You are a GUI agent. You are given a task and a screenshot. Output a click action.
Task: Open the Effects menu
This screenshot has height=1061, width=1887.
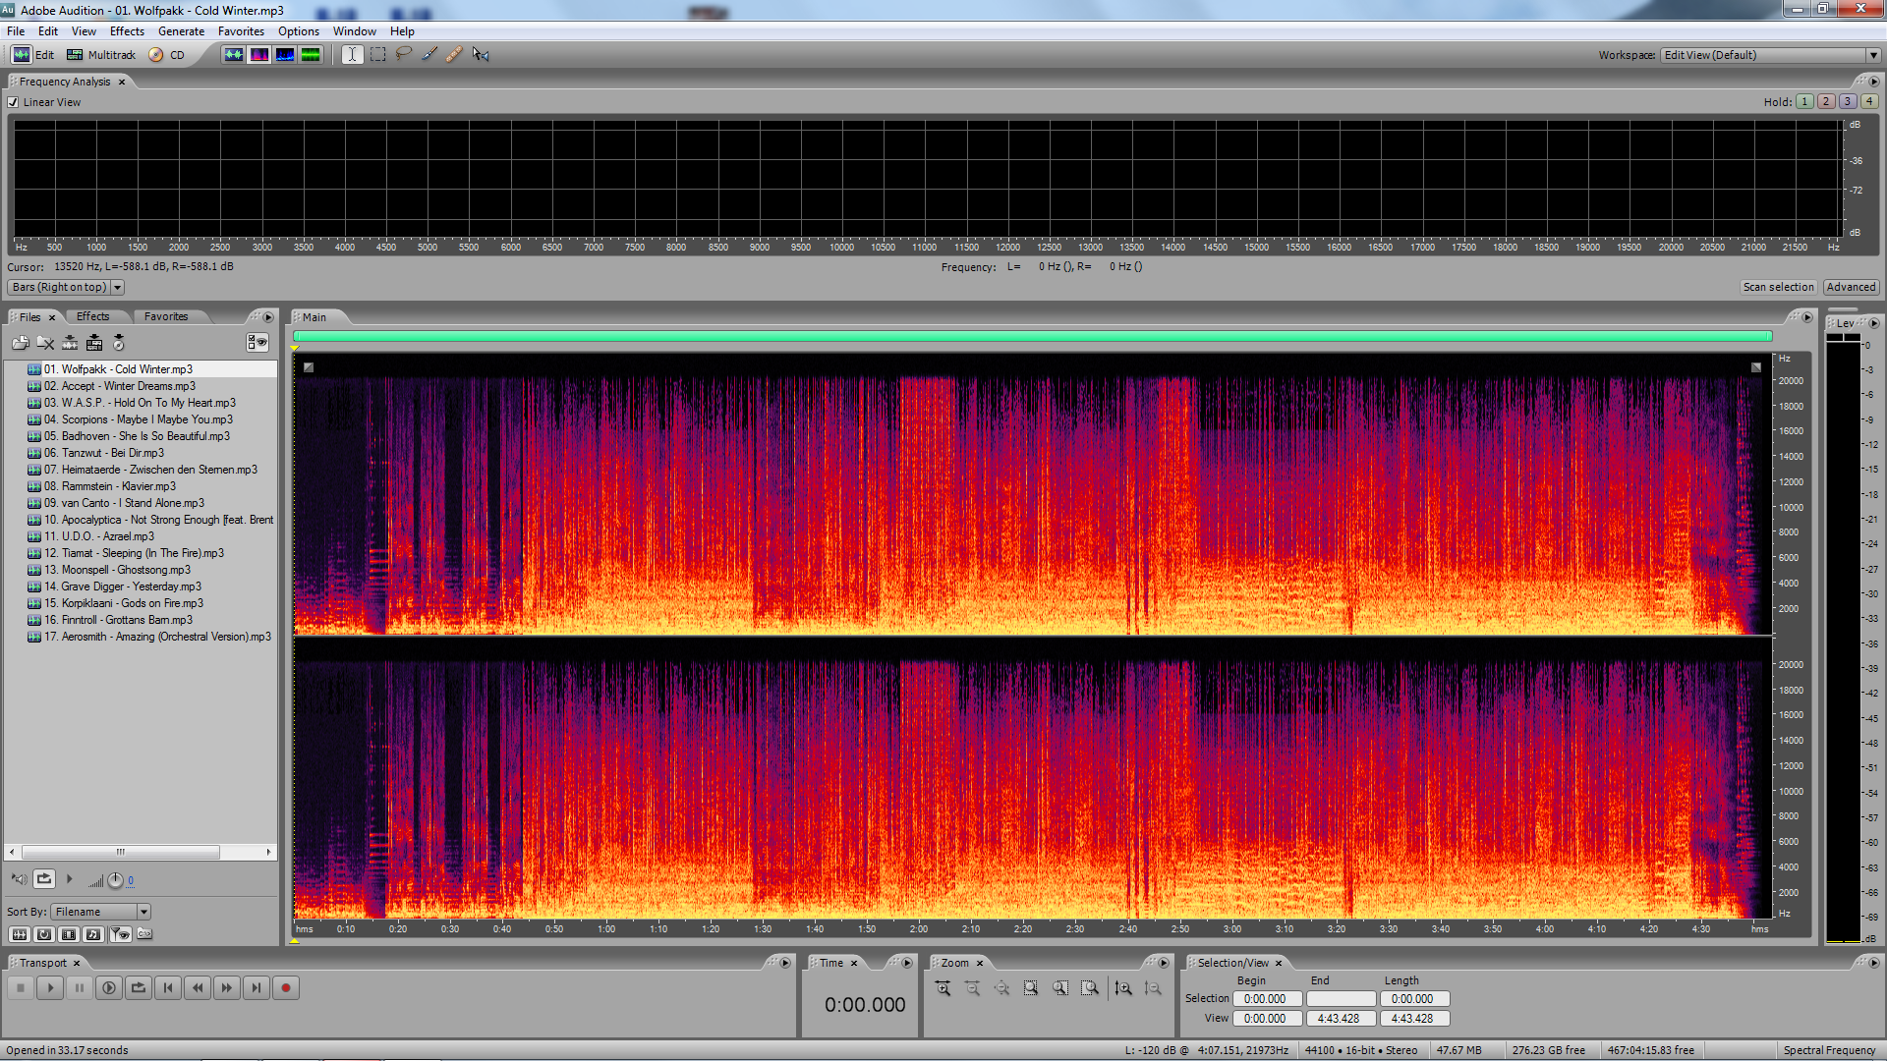[x=127, y=31]
